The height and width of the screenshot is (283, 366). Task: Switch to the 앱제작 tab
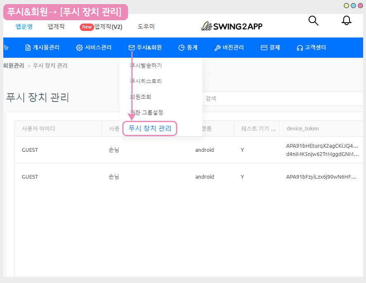coord(56,27)
